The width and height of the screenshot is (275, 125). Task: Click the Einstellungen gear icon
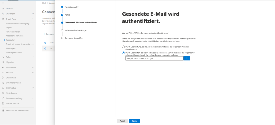pyautogui.click(x=3, y=93)
